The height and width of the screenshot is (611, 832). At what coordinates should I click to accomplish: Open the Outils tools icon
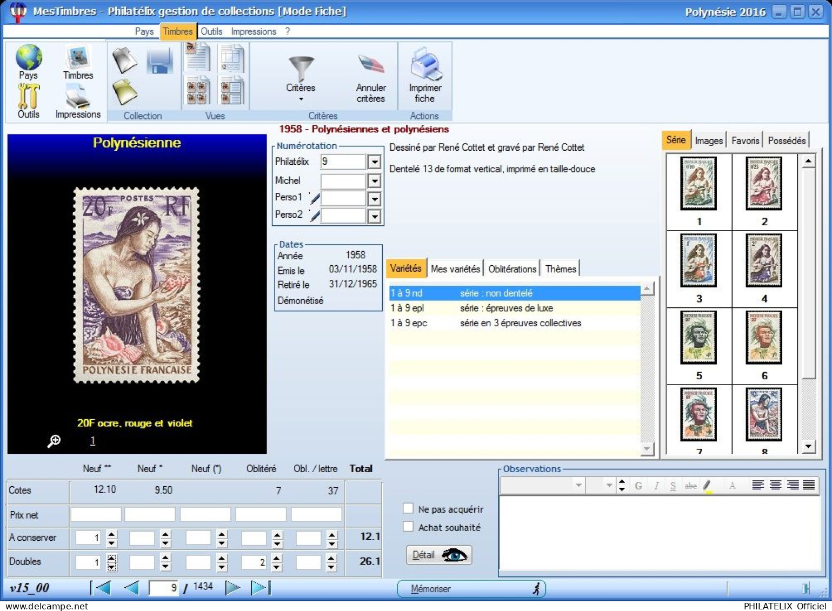tap(28, 96)
